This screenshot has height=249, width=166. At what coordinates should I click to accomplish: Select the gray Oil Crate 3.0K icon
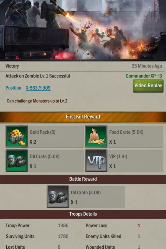click(58, 197)
